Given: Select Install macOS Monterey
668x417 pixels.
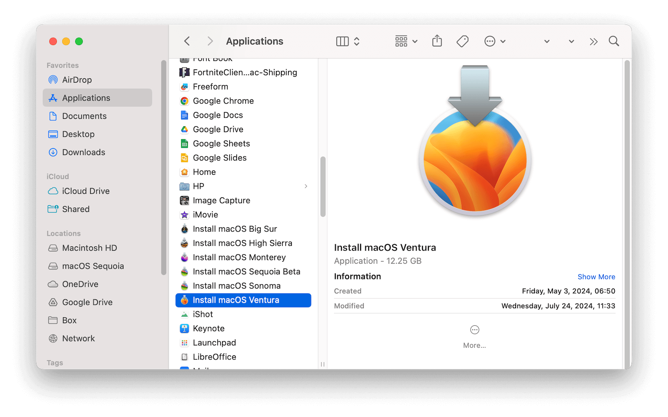Looking at the screenshot, I should (x=243, y=257).
